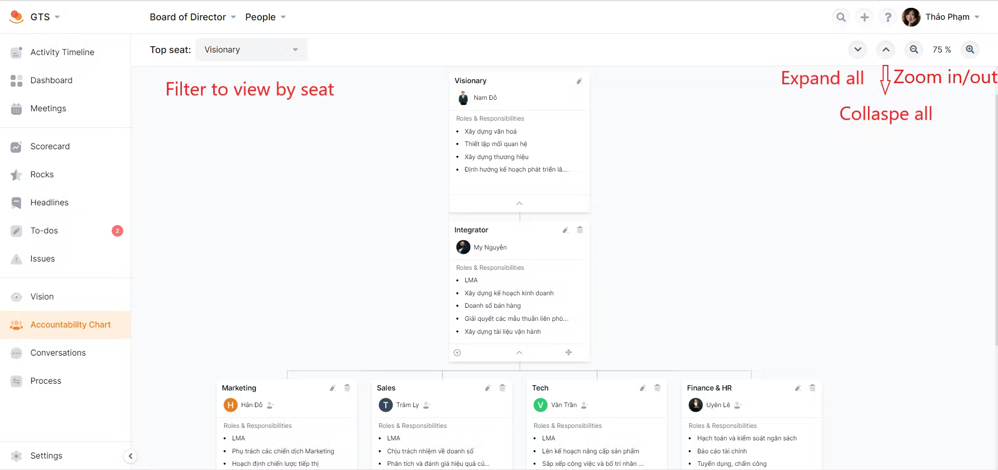Screen dimensions: 998x470
Task: Click the zoom in magnifier icon
Action: [x=970, y=49]
